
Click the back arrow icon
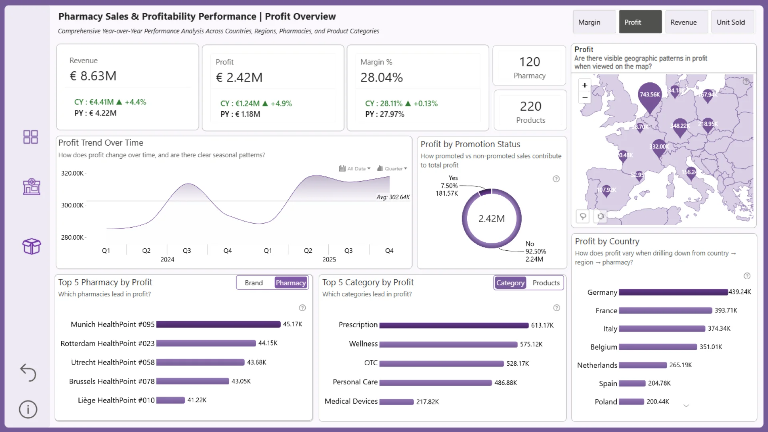coord(28,372)
